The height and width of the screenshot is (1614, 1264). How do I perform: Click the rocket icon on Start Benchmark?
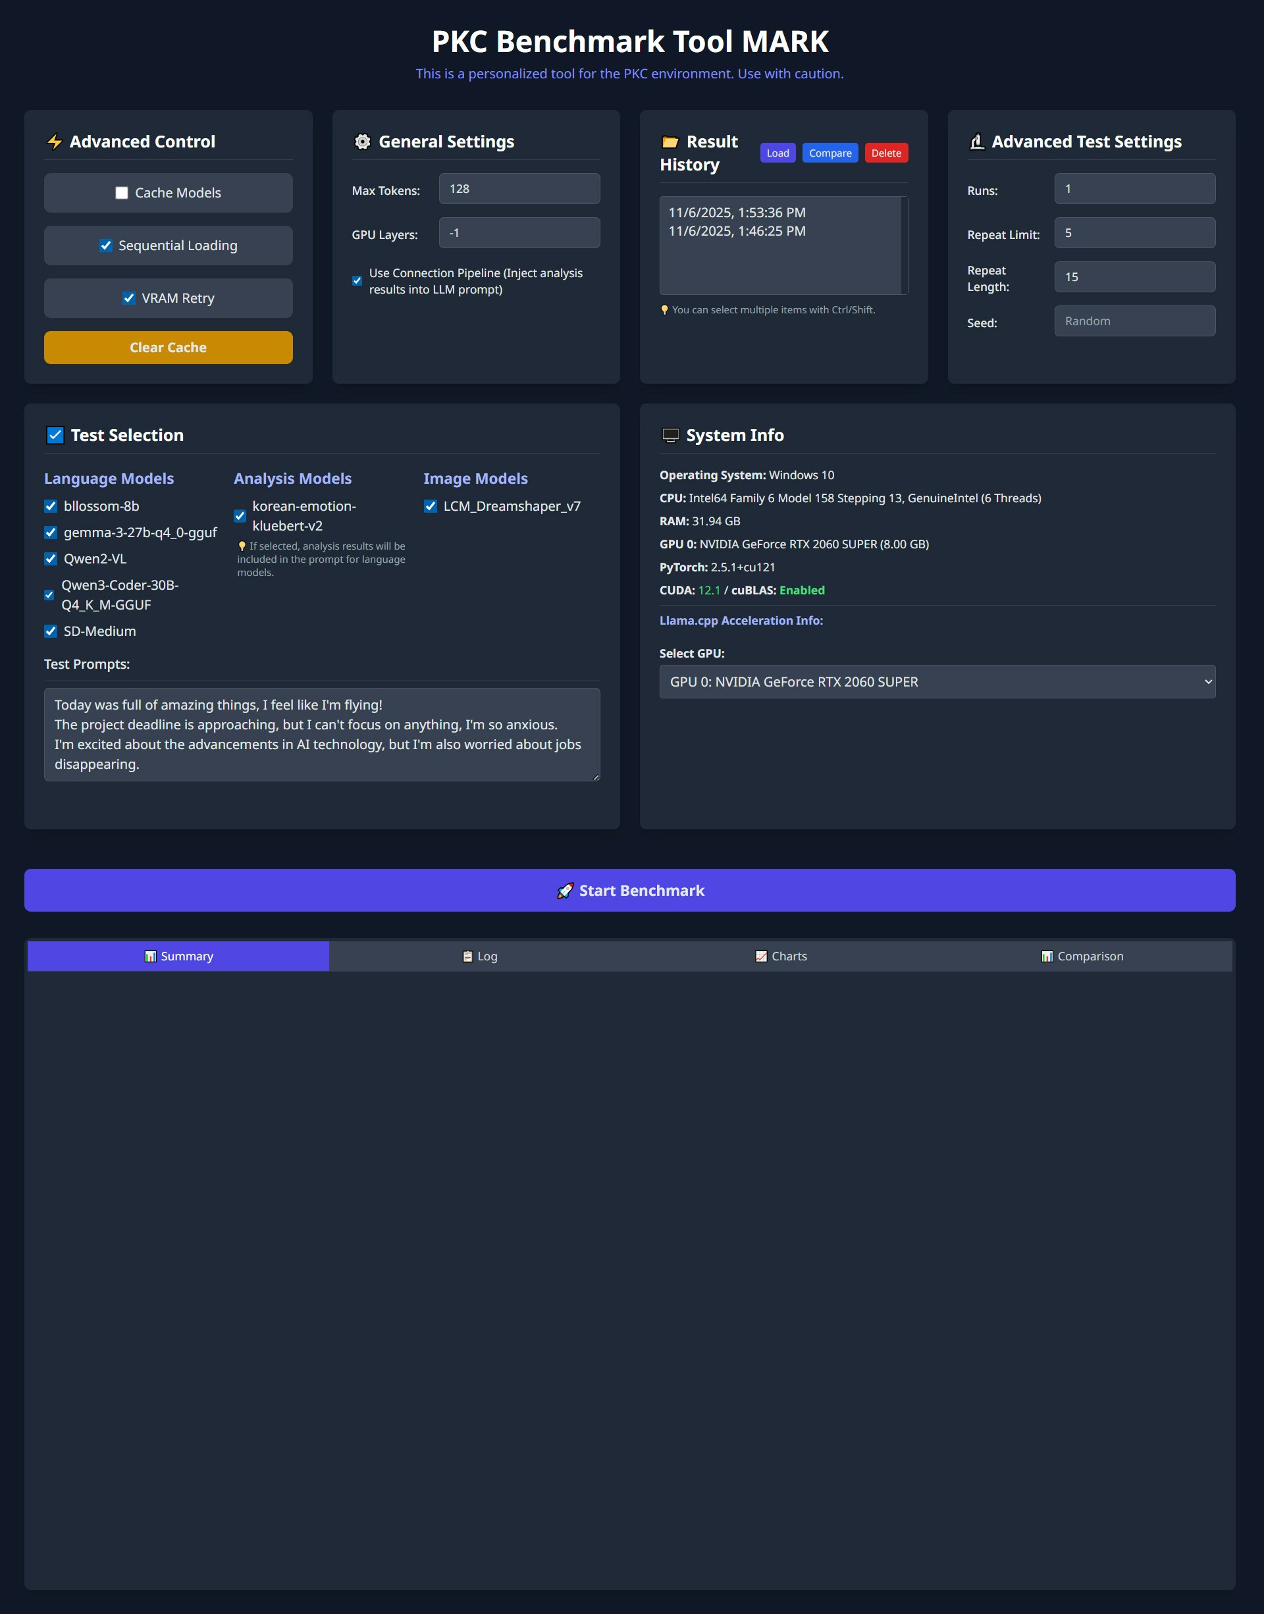click(566, 890)
